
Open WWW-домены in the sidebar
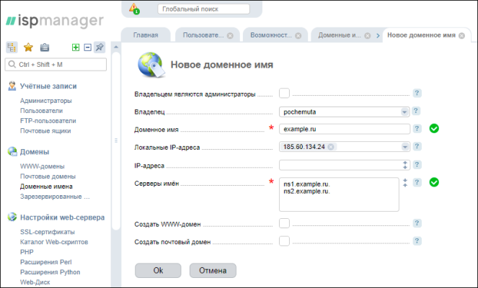43,166
